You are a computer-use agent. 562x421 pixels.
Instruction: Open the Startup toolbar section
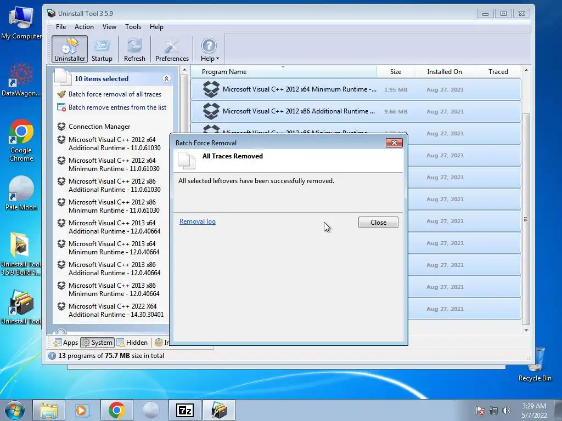(102, 49)
